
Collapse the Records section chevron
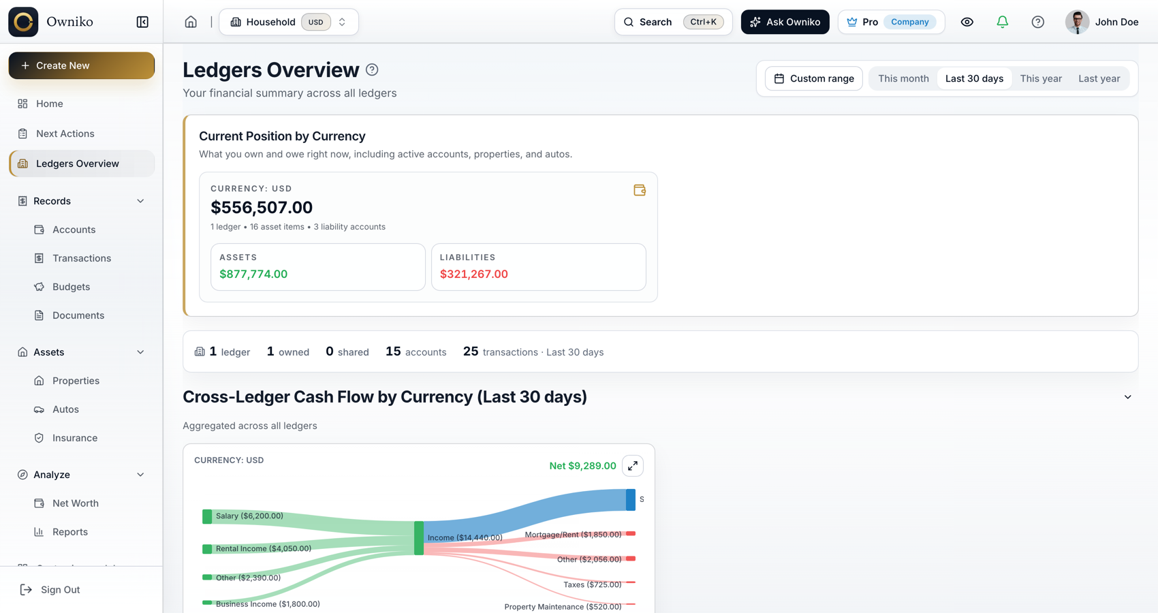click(x=140, y=201)
